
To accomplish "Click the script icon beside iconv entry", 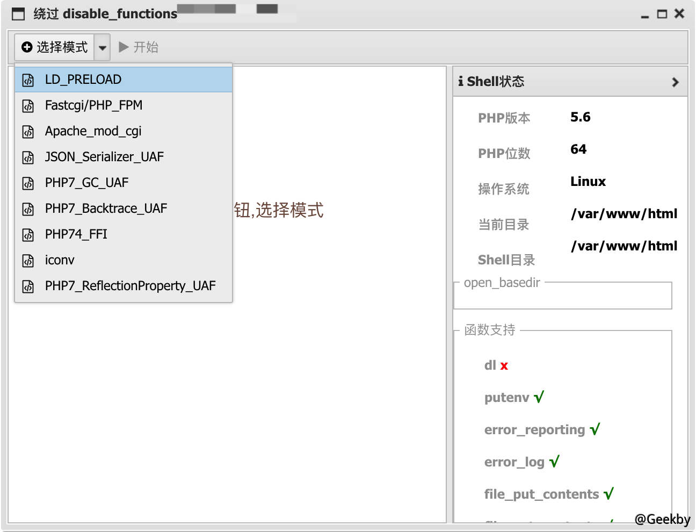I will point(27,260).
